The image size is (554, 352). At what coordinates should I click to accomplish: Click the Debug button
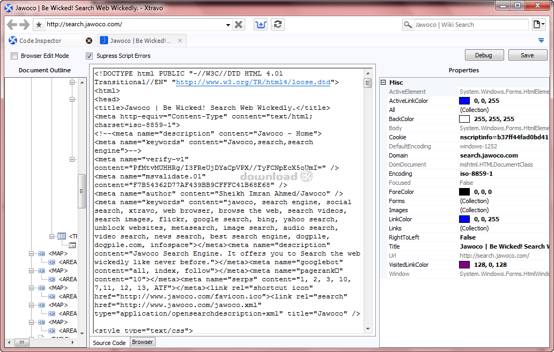point(484,55)
